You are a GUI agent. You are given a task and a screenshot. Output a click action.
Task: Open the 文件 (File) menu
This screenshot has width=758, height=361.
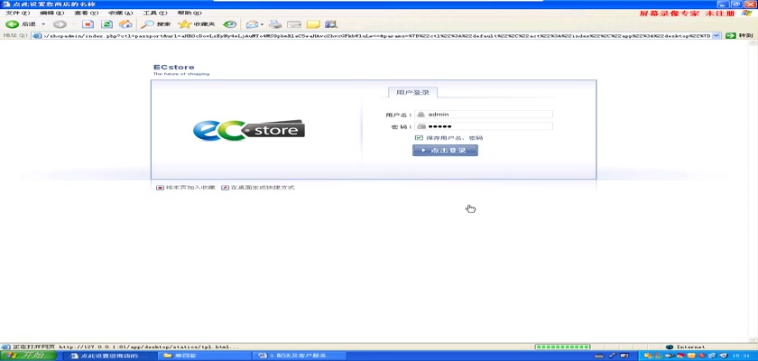coord(17,13)
